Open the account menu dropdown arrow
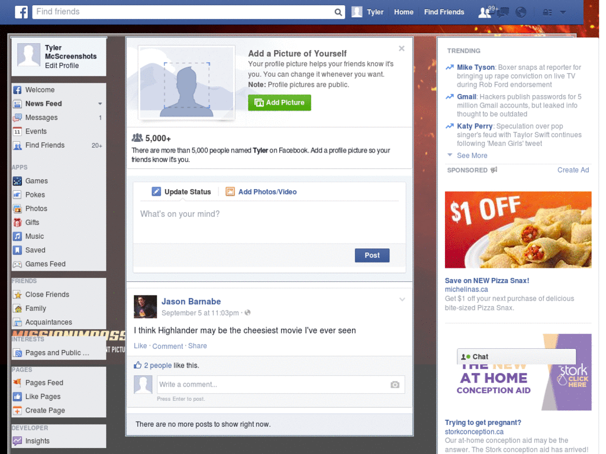This screenshot has width=606, height=454. (563, 12)
